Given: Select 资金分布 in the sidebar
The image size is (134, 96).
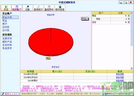Looking at the screenshot, I should [x=10, y=17].
